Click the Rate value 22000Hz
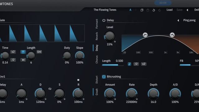 132,102
